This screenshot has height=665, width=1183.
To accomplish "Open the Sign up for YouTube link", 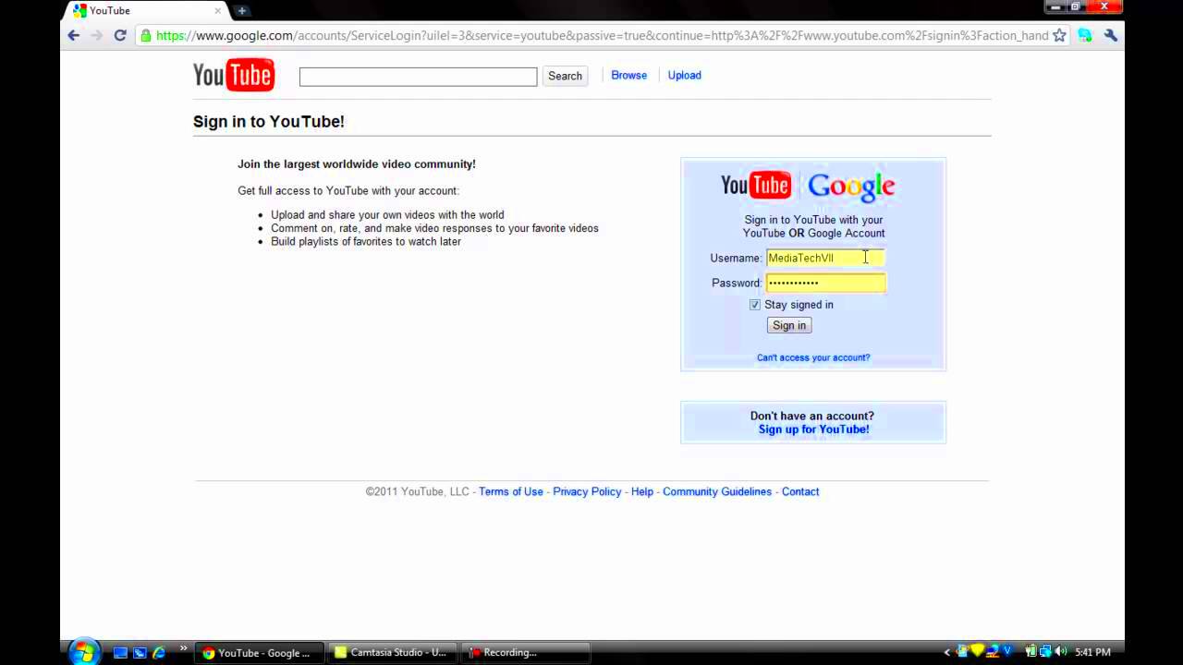I will (812, 429).
